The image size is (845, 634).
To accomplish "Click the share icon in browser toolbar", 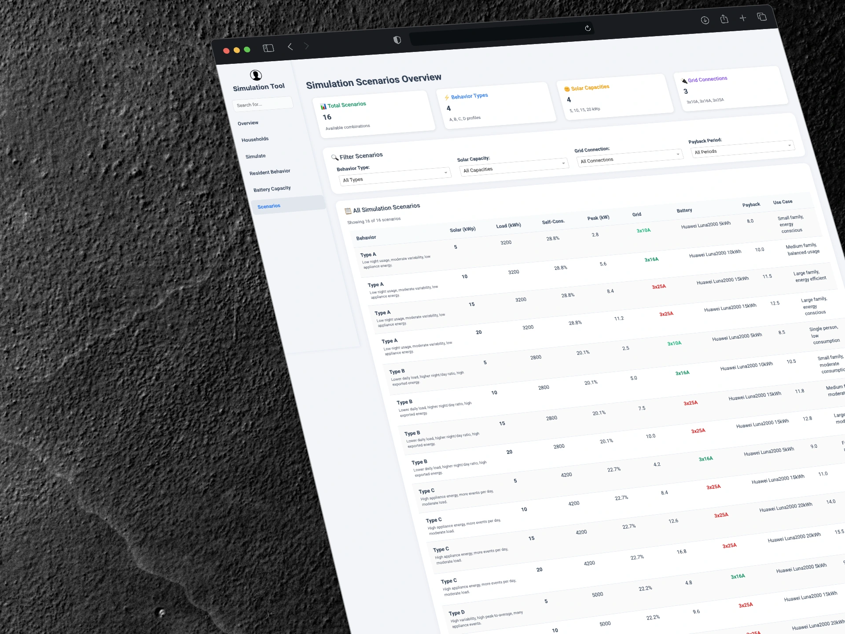I will [724, 19].
